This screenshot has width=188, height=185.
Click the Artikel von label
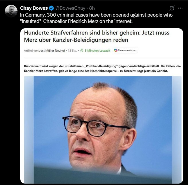click(x=31, y=51)
